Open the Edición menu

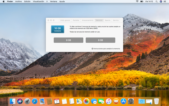point(27,1)
